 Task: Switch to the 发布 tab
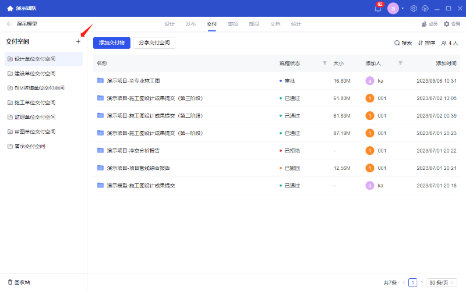[190, 24]
